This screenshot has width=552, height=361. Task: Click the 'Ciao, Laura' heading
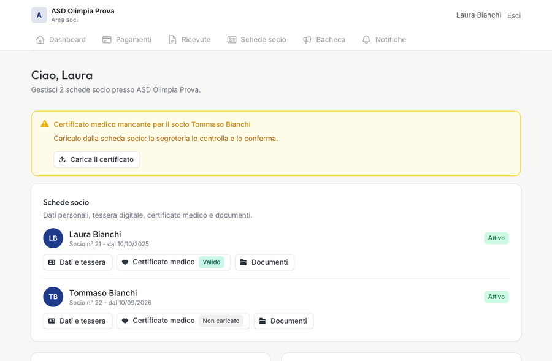coord(62,75)
